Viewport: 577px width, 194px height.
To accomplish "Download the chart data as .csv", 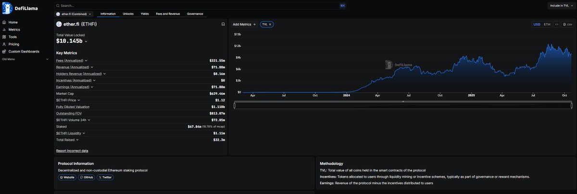I will [x=568, y=24].
